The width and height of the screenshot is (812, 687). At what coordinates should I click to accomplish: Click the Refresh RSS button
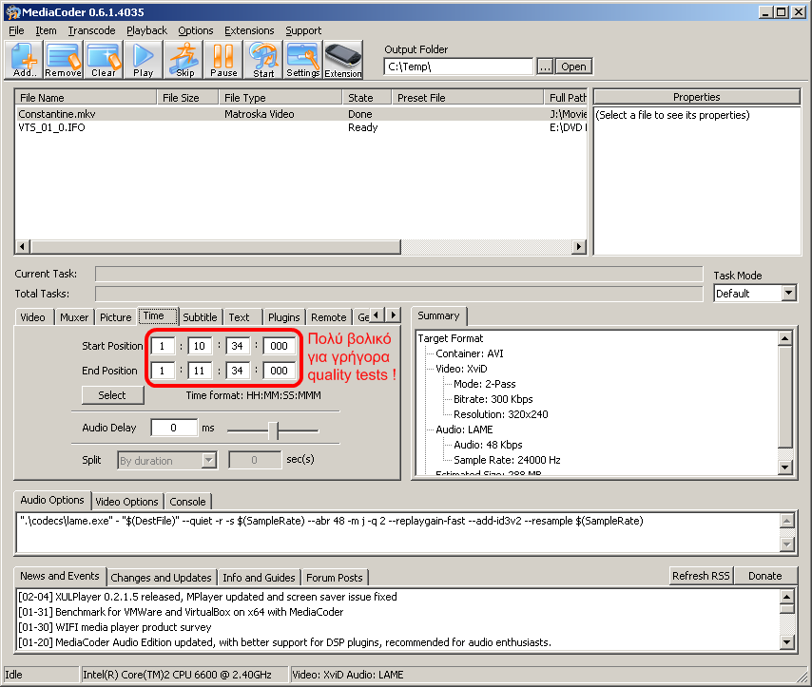click(x=701, y=576)
